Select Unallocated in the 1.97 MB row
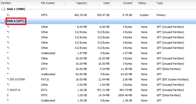The image size is (196, 104). pos(48,53)
